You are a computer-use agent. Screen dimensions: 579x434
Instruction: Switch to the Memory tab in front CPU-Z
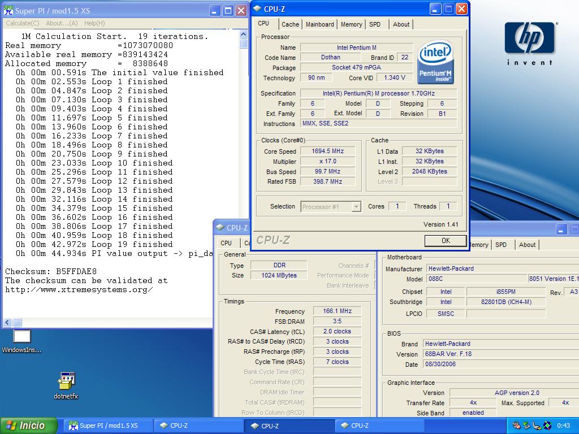tap(351, 24)
